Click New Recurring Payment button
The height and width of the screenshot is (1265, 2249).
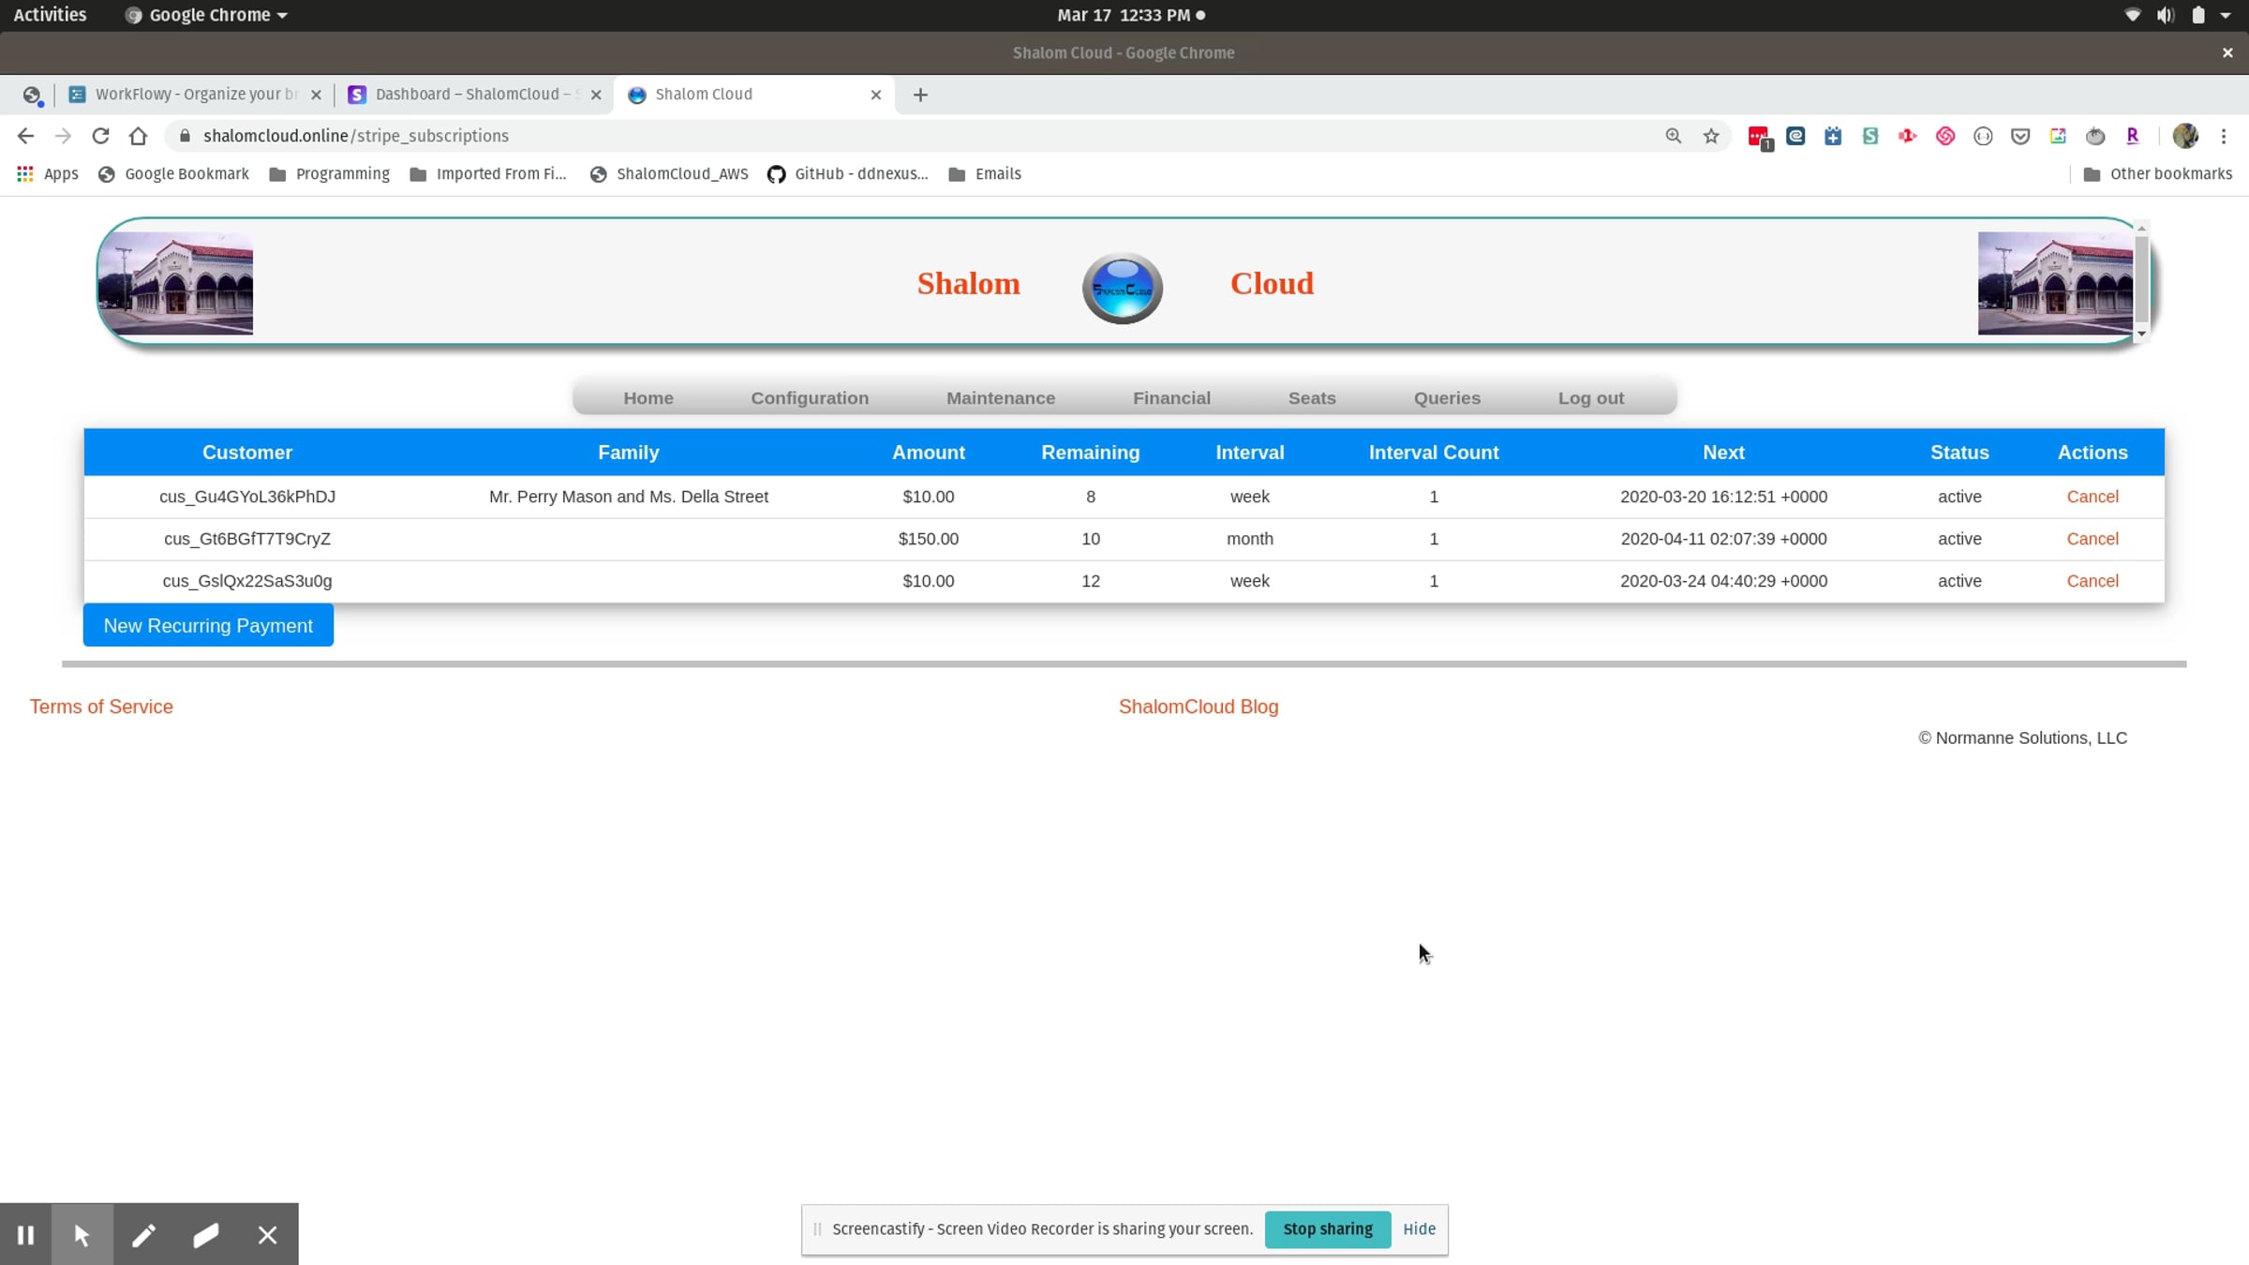[x=208, y=625]
